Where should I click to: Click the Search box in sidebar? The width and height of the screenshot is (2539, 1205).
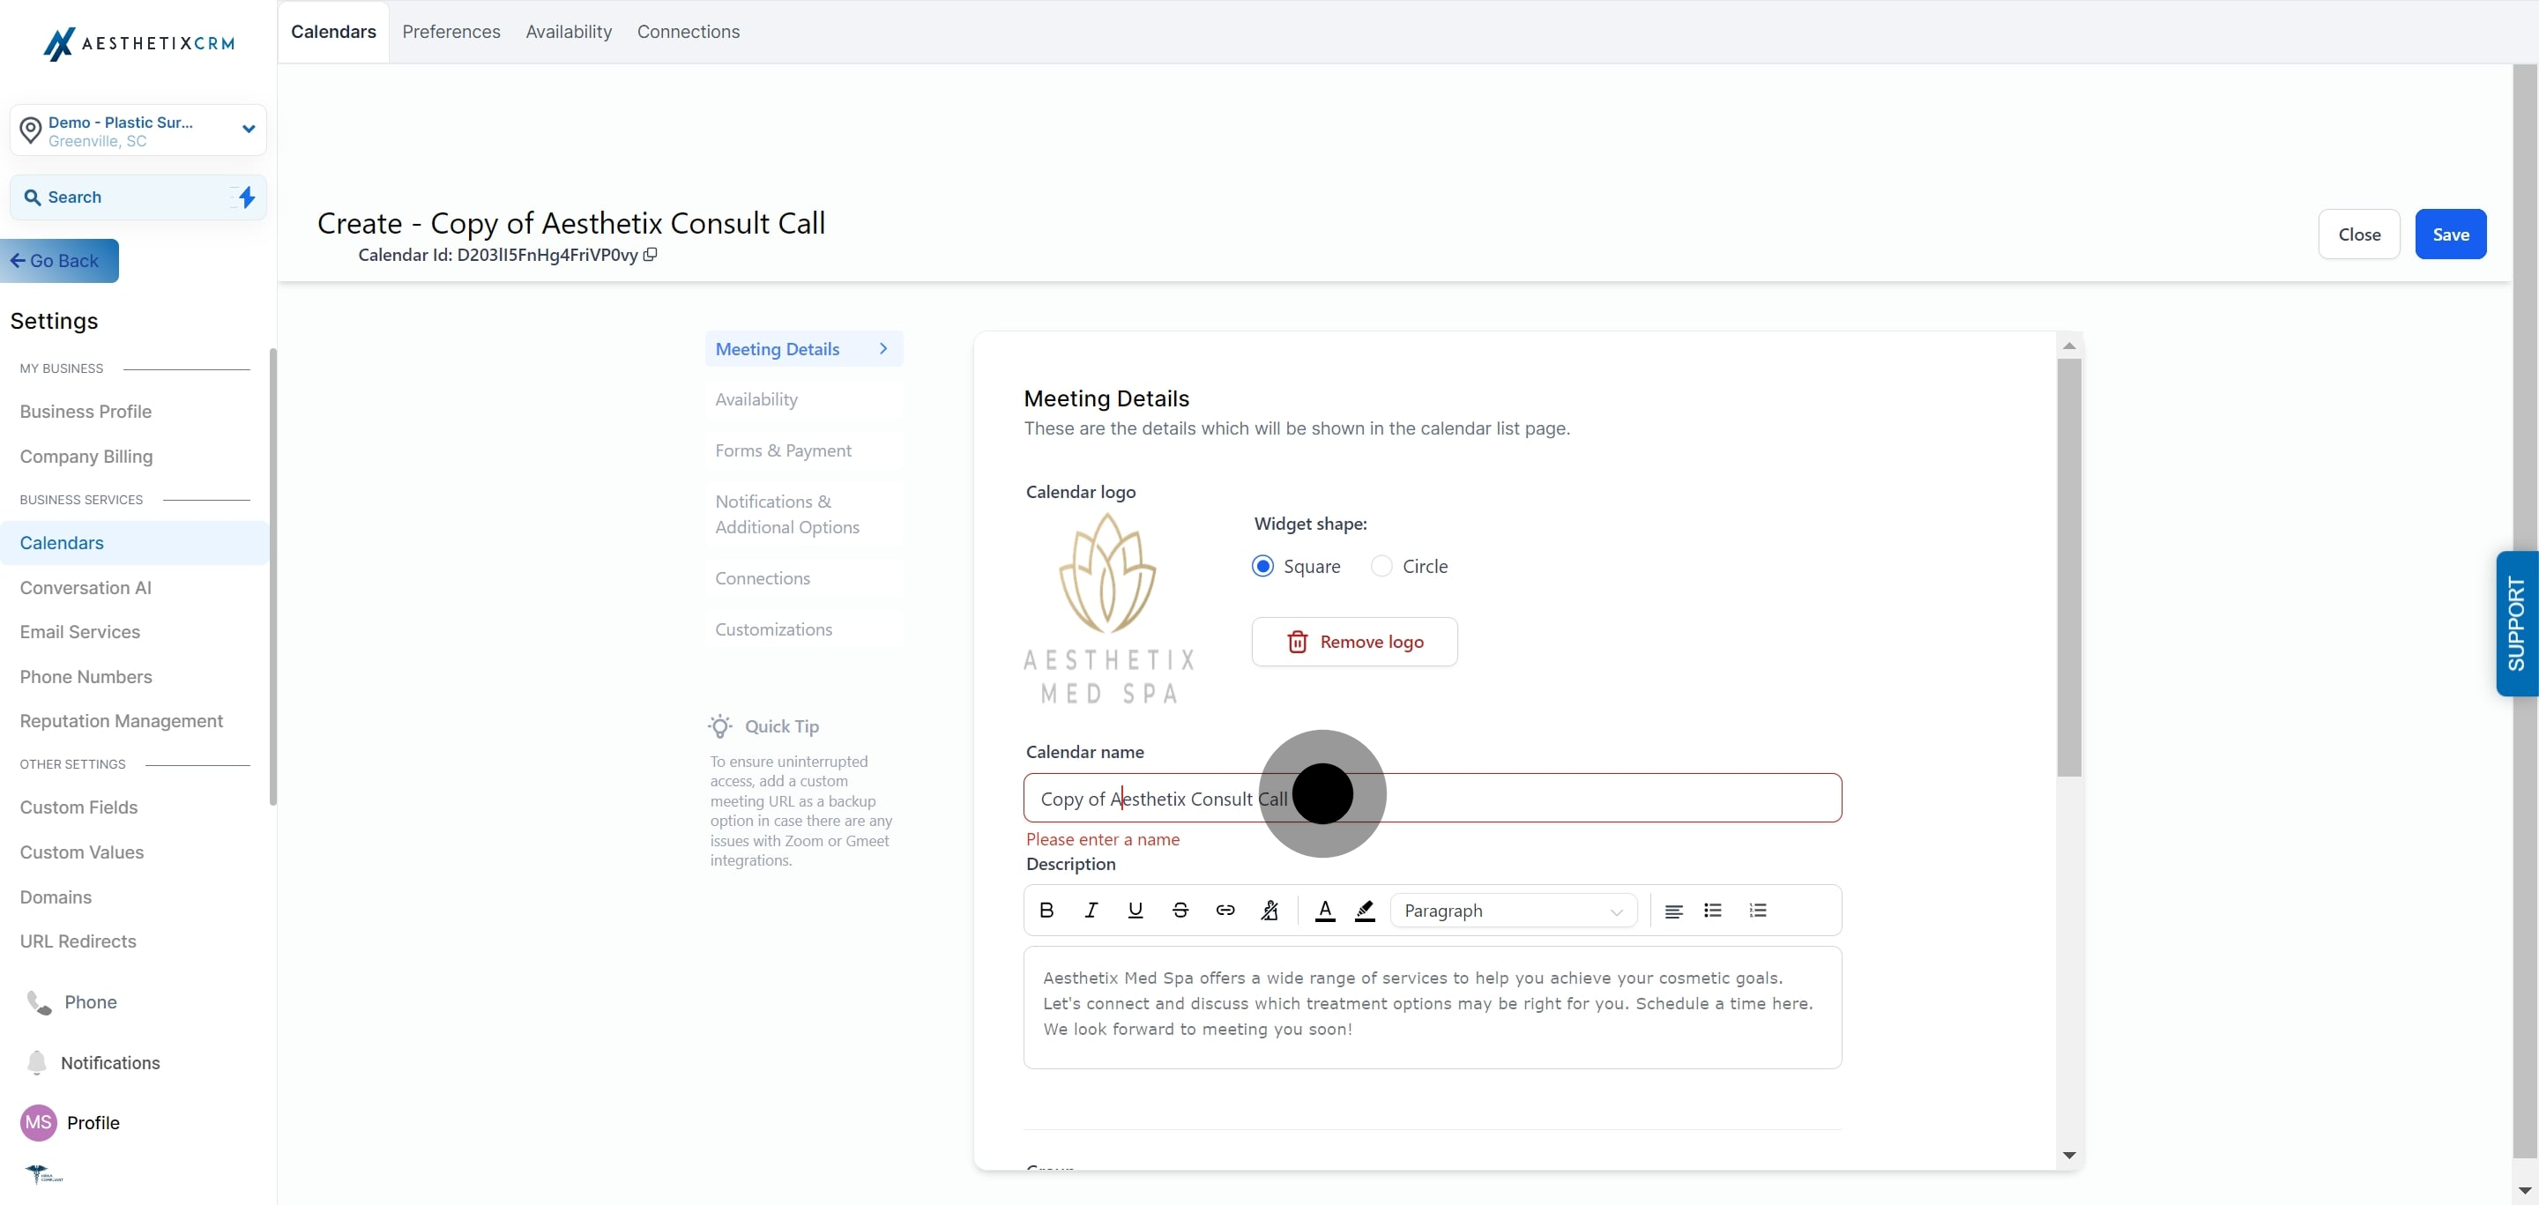[138, 197]
